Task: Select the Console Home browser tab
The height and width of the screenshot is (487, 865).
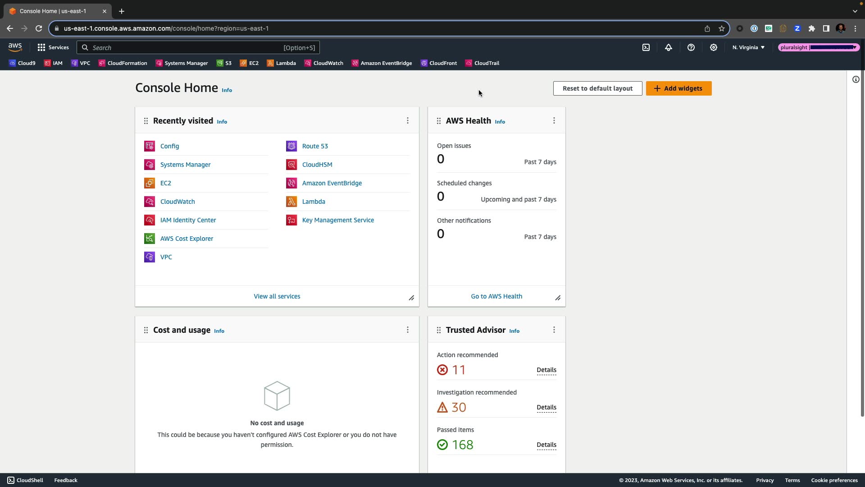Action: pyautogui.click(x=53, y=11)
